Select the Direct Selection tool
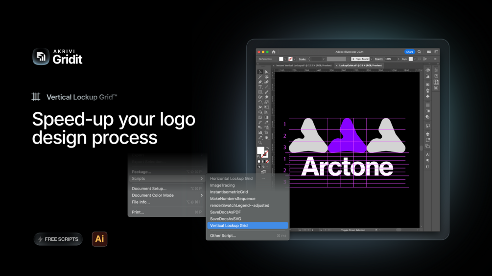492x276 pixels. (x=266, y=72)
